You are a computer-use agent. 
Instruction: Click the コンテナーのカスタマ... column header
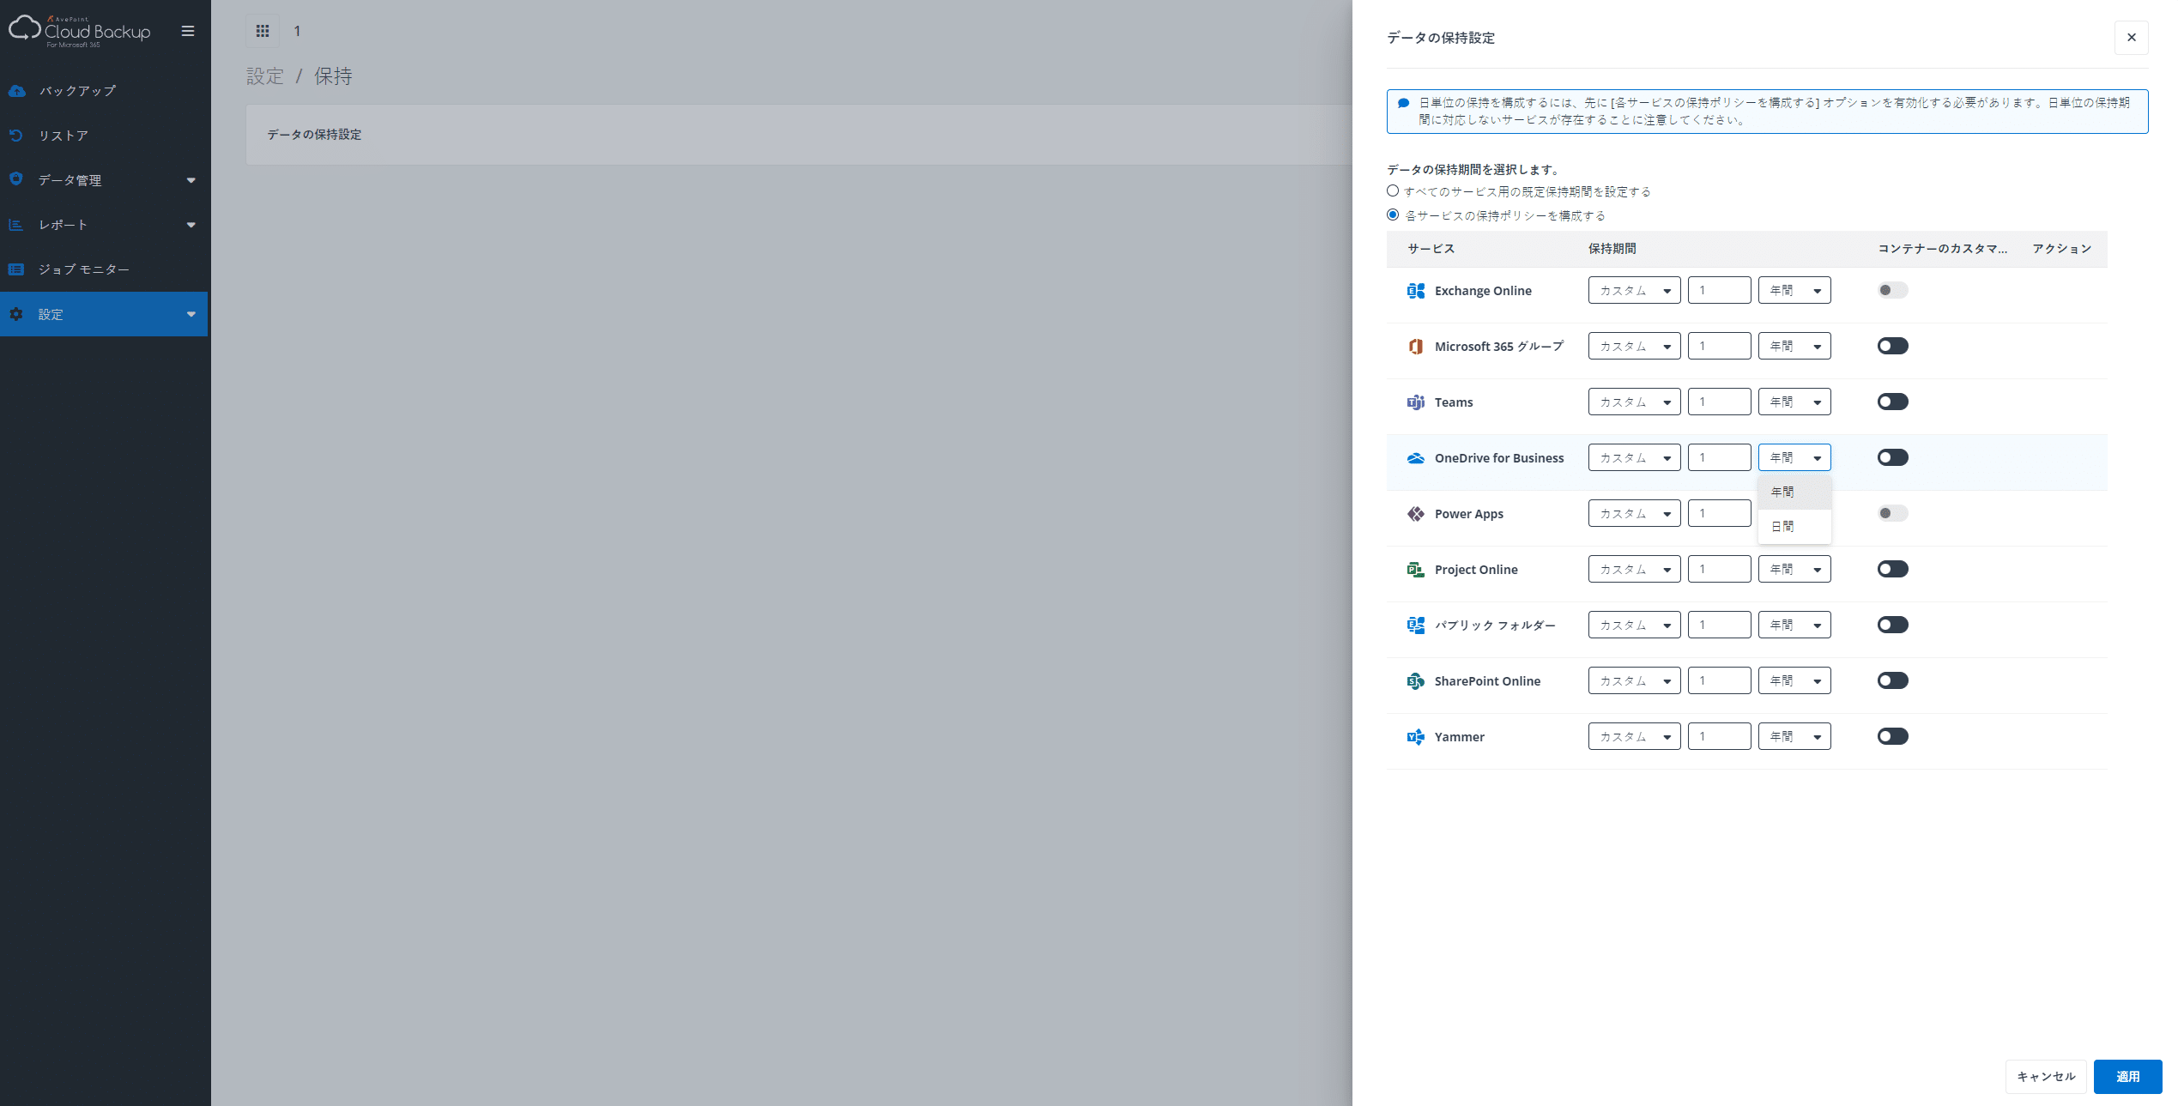pyautogui.click(x=1943, y=249)
